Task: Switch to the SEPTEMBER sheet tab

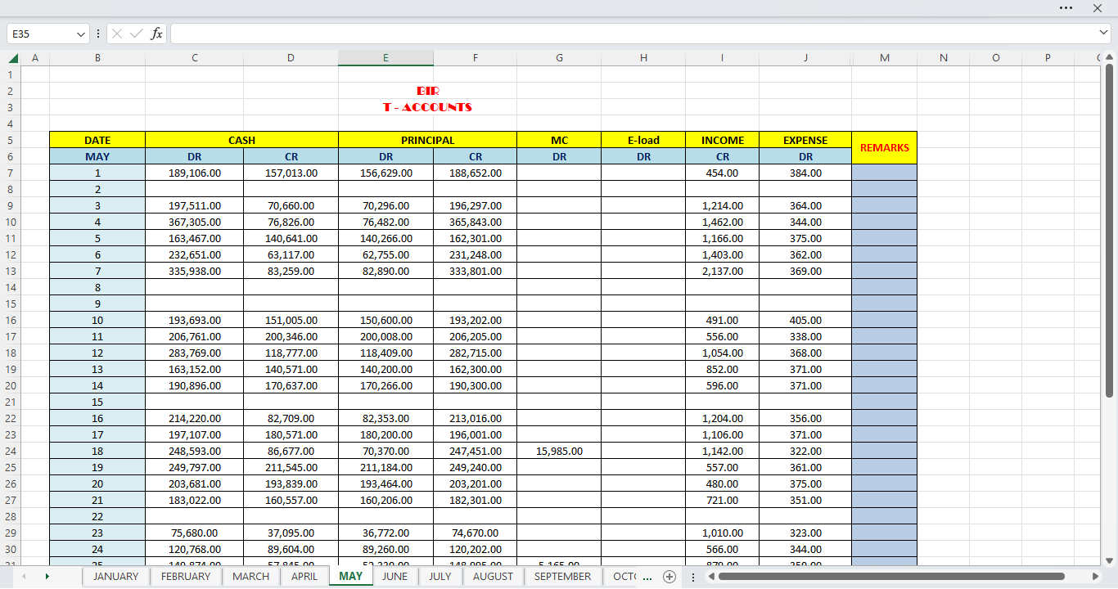Action: coord(562,577)
